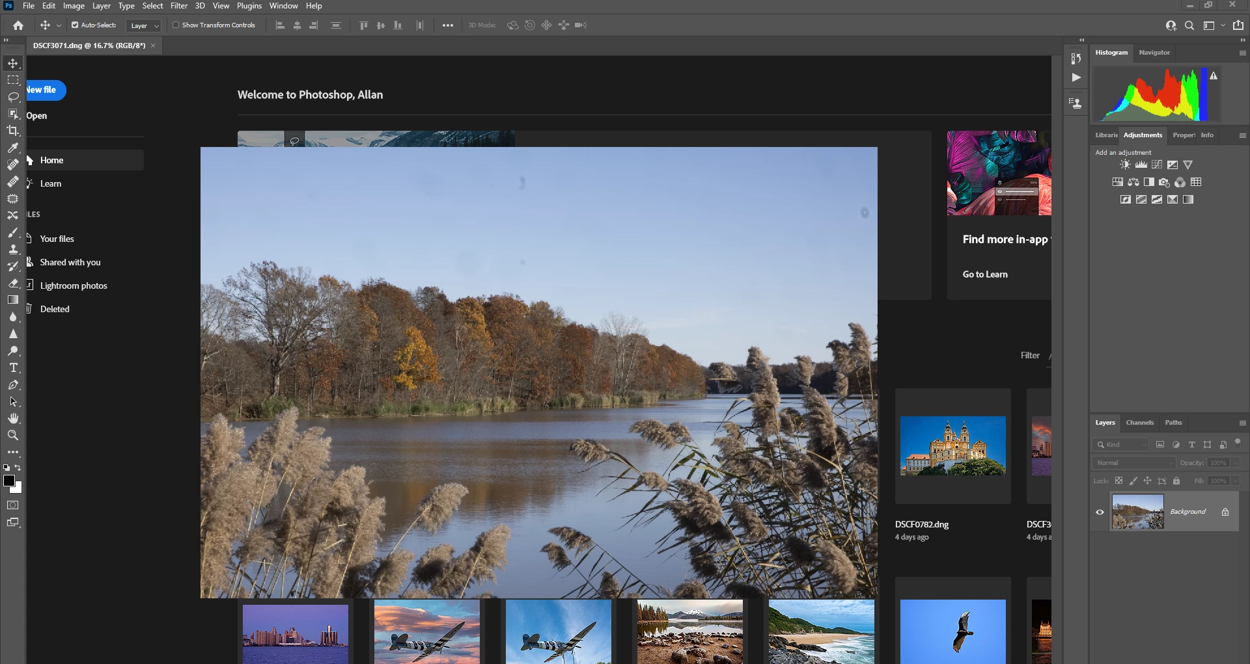Image resolution: width=1250 pixels, height=664 pixels.
Task: Switch to the Channels tab
Action: (1140, 423)
